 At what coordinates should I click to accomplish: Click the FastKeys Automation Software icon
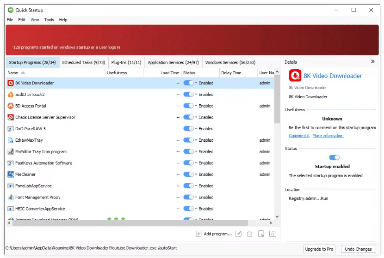click(11, 163)
